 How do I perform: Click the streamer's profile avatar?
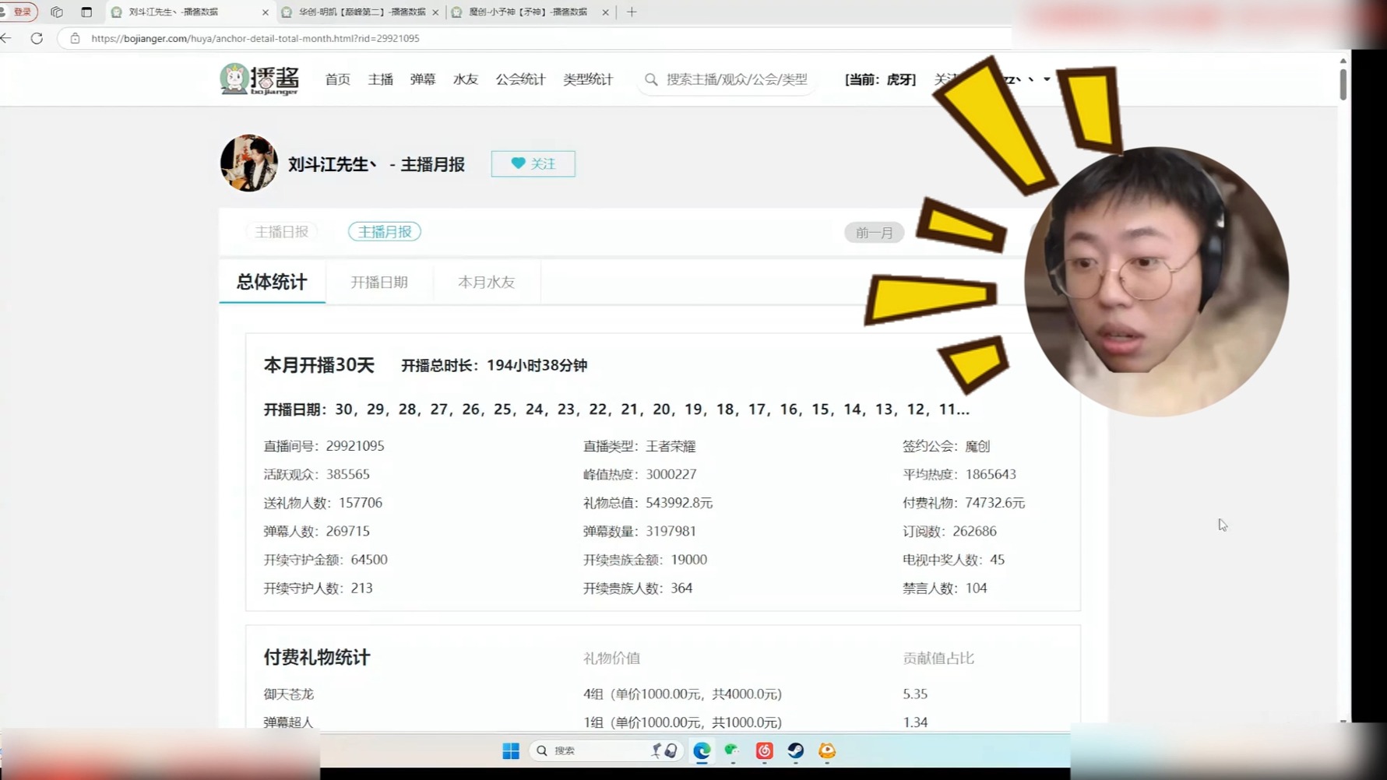(249, 163)
